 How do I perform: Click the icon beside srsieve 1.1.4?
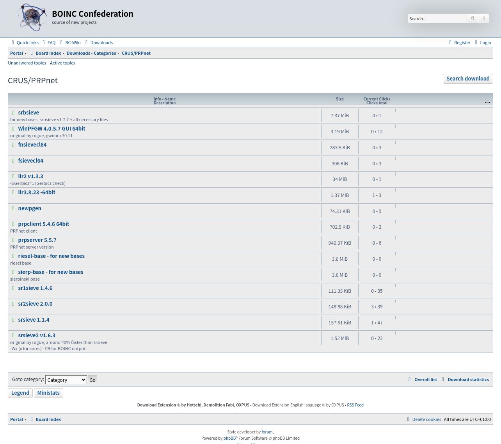(13, 320)
